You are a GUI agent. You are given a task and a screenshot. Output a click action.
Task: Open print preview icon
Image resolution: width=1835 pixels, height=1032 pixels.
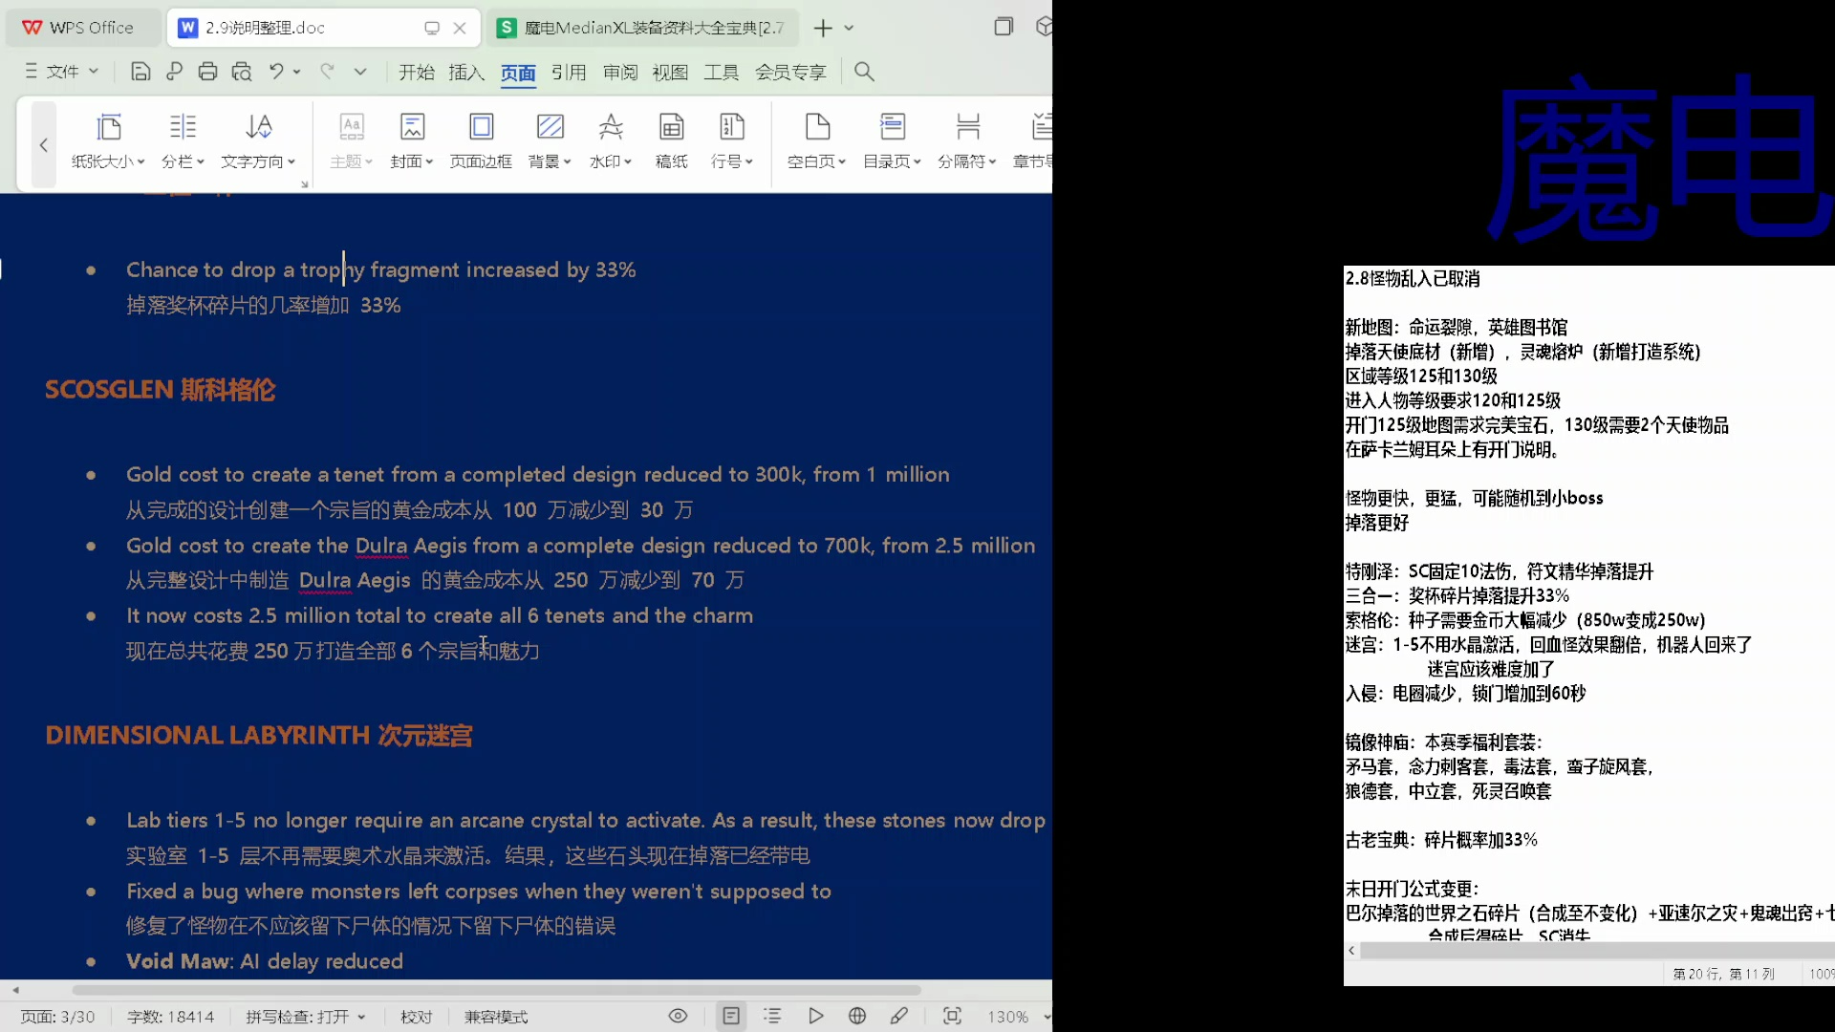[x=242, y=72]
